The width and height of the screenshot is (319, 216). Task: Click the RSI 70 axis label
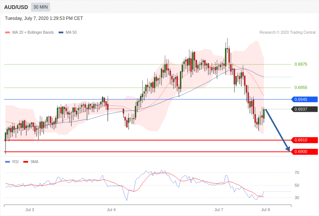pos(297,172)
